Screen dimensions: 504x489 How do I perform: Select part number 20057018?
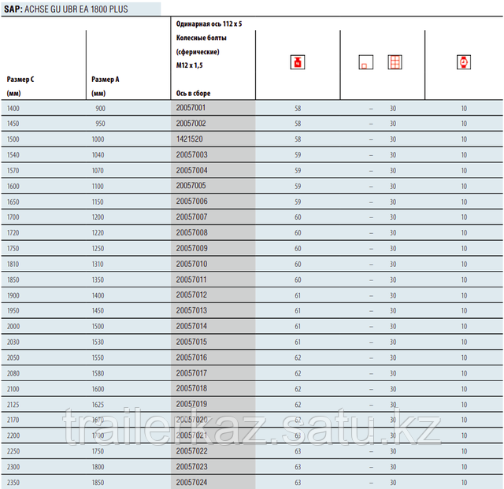(x=191, y=388)
